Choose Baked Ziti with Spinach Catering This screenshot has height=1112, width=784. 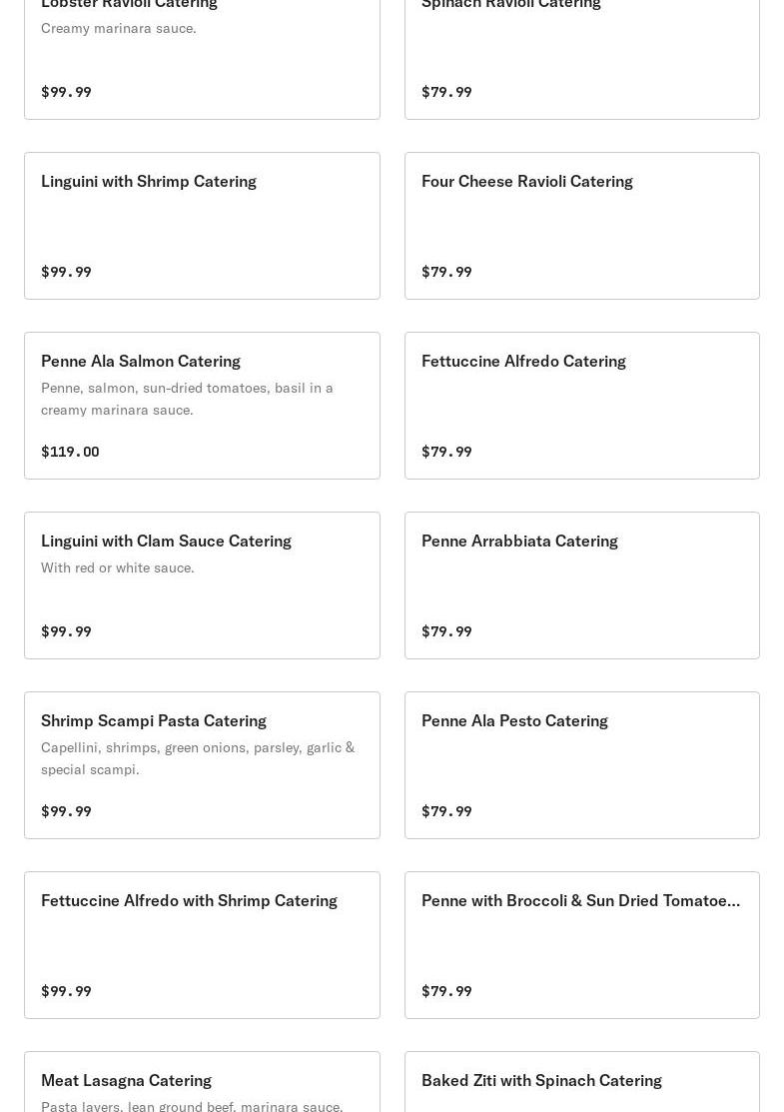(582, 1082)
